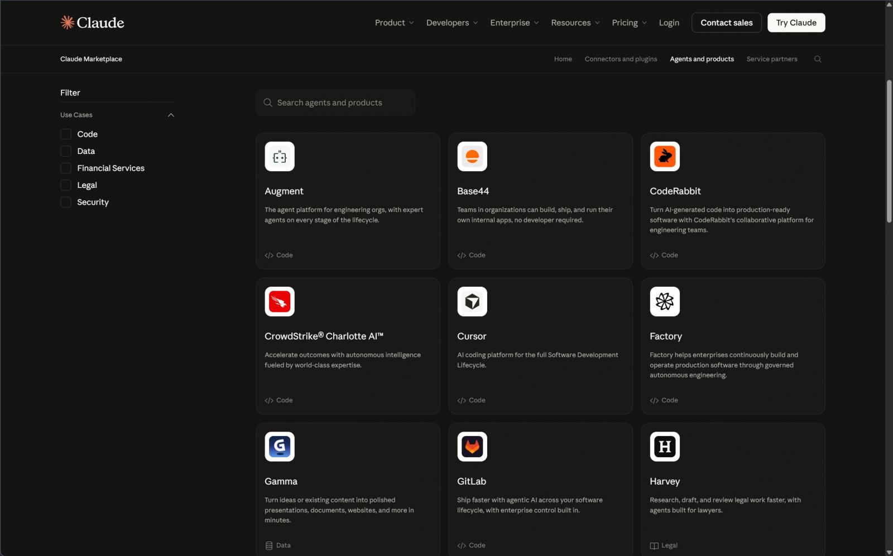Click the CrowdStrike Charlotte AI icon
893x556 pixels.
tap(280, 302)
